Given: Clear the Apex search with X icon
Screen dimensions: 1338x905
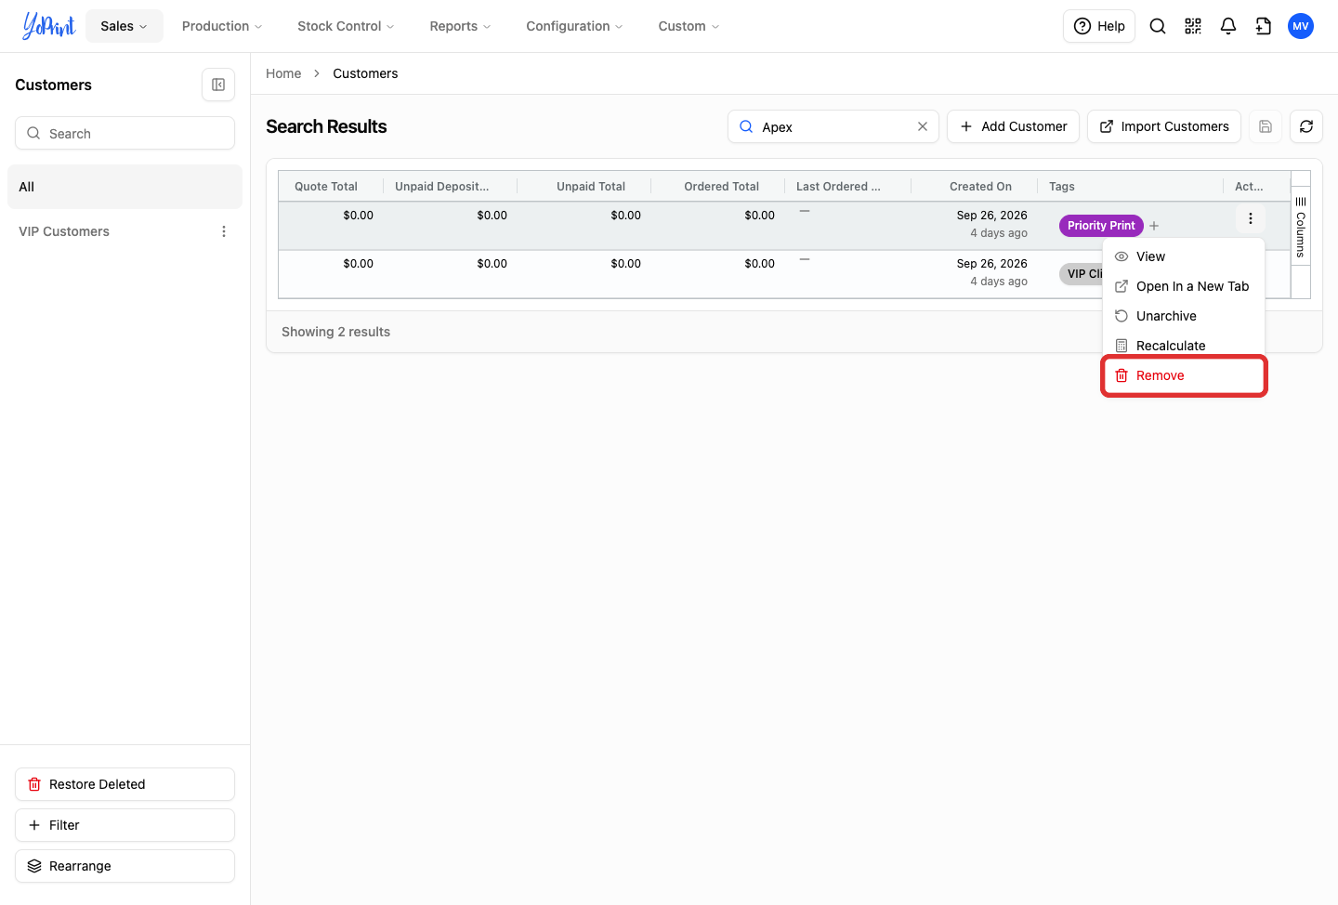Looking at the screenshot, I should (923, 126).
